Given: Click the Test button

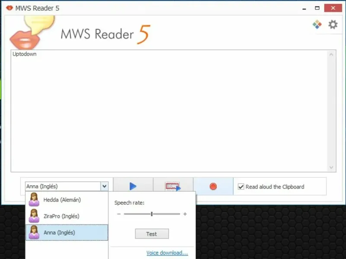Looking at the screenshot, I should pyautogui.click(x=152, y=234).
